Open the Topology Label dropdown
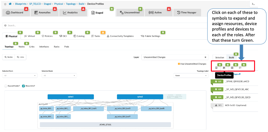This screenshot has width=268, height=132. pos(191,75)
